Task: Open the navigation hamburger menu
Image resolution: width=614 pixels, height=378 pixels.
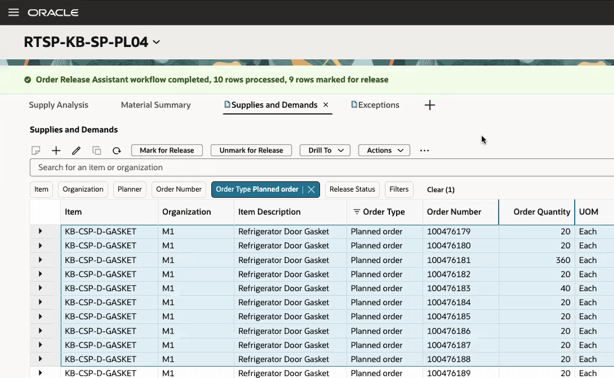Action: click(x=13, y=12)
